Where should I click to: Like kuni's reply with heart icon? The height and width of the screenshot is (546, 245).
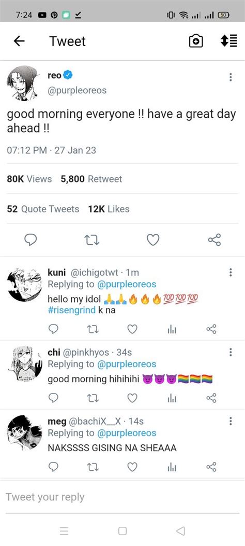click(132, 329)
